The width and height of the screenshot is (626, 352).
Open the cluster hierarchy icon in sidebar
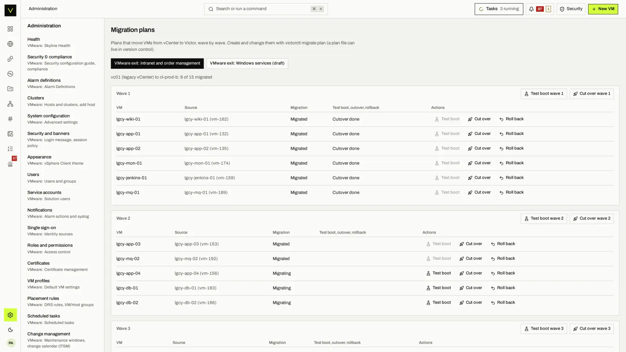(x=10, y=104)
